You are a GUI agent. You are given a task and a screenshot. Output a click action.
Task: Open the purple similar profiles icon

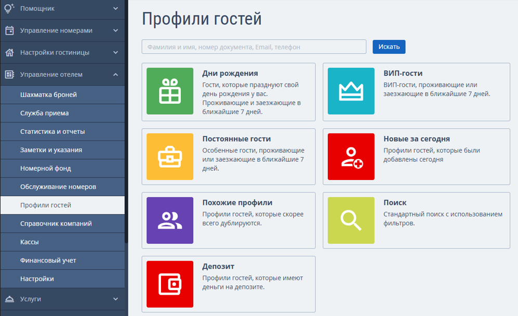[170, 221]
